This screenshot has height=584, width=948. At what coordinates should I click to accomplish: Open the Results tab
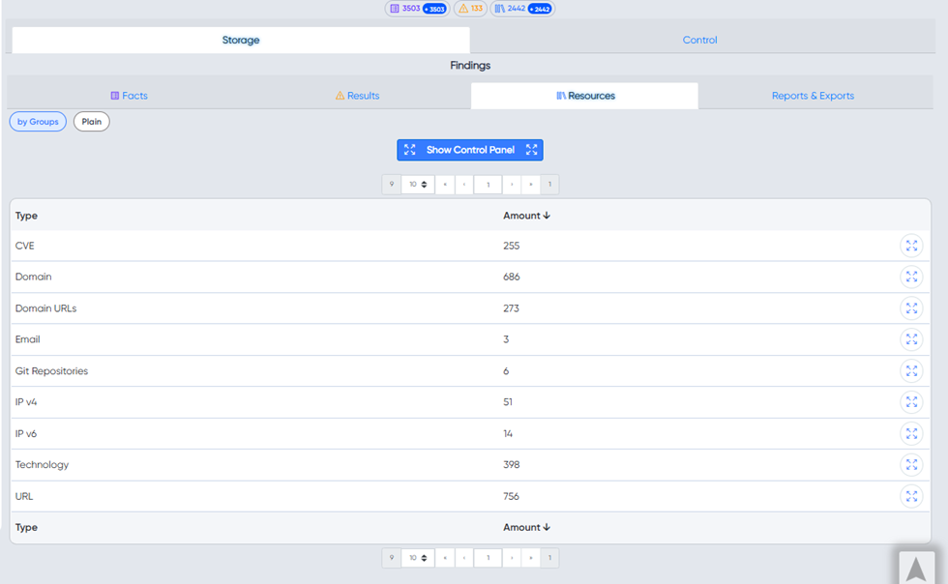[357, 96]
